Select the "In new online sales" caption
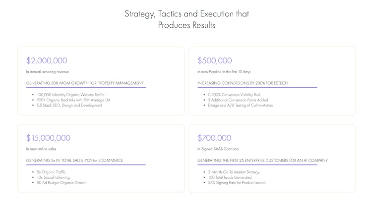372x208 pixels. pos(41,149)
